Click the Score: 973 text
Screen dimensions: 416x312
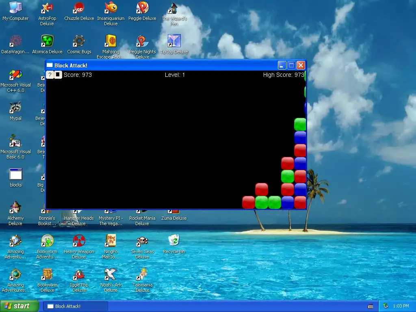pos(78,75)
